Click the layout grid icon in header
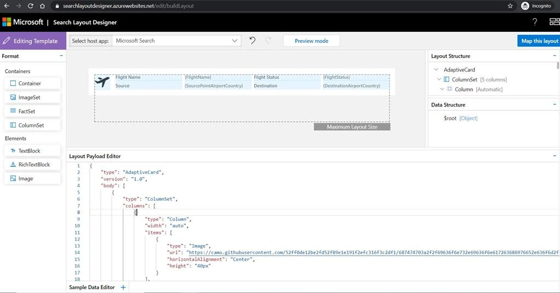560x293 pixels. coord(555,22)
